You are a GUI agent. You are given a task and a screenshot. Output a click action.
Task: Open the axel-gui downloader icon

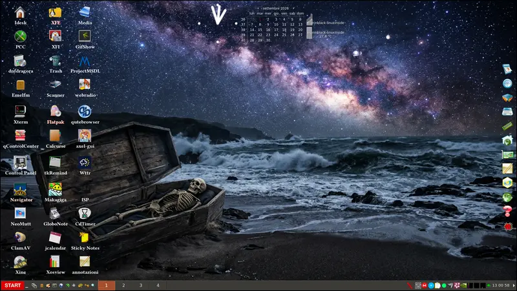[85, 135]
